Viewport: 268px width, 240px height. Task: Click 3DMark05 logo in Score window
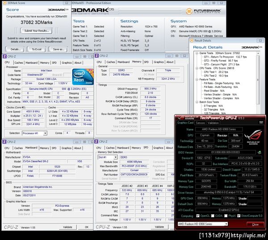pos(58,10)
